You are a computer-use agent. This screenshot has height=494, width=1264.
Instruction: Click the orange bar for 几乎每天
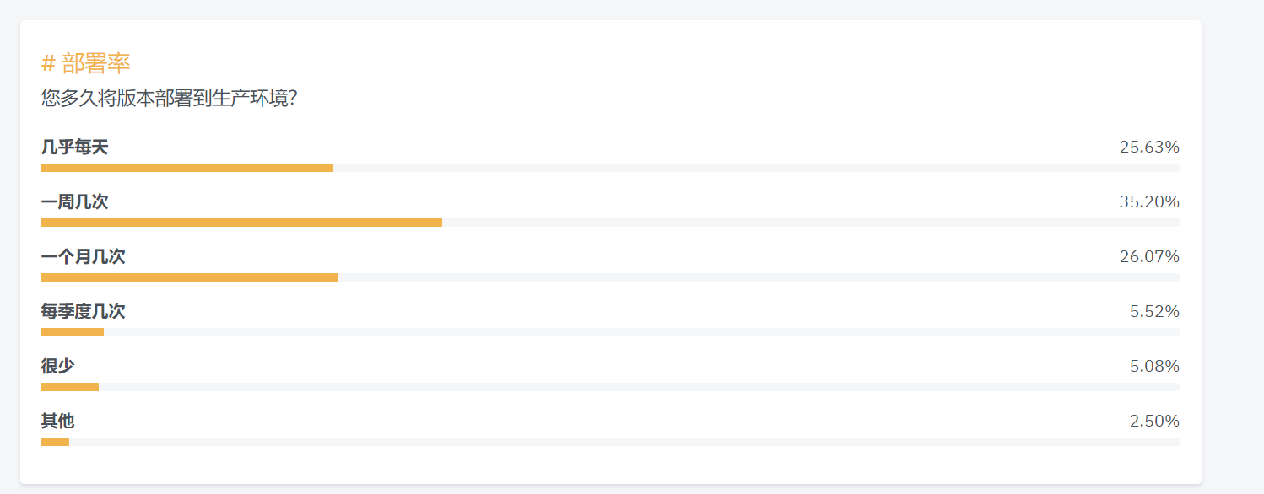[187, 168]
